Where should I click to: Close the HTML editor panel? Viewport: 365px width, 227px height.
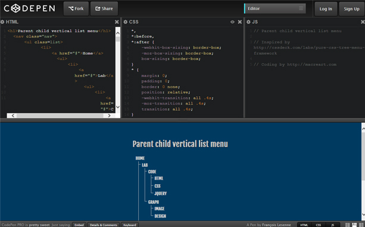coord(117,22)
